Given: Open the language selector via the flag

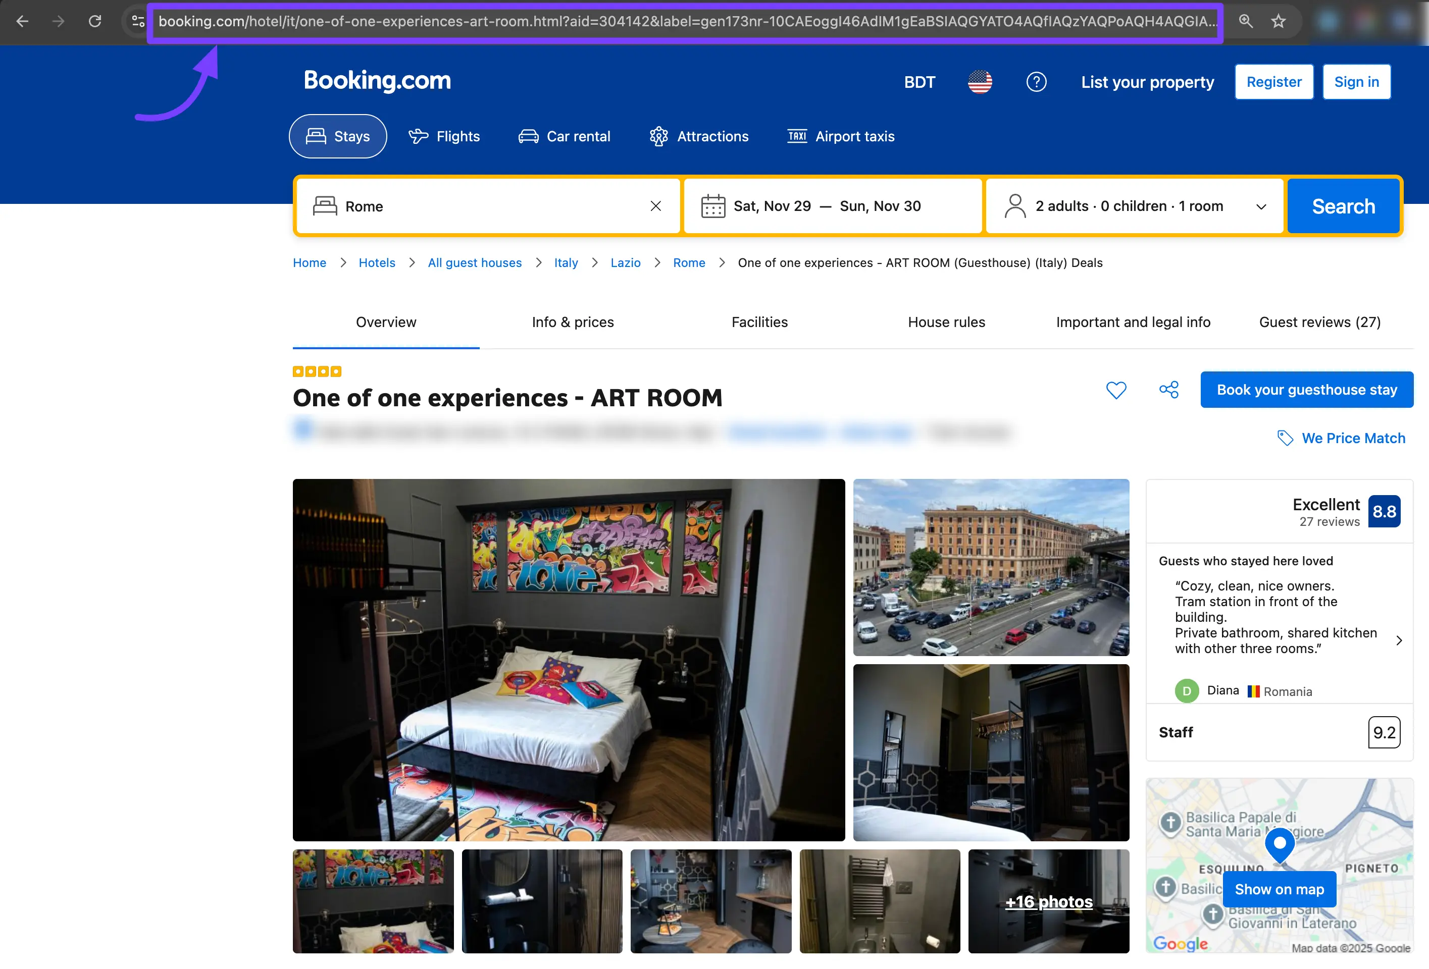Looking at the screenshot, I should coord(979,81).
